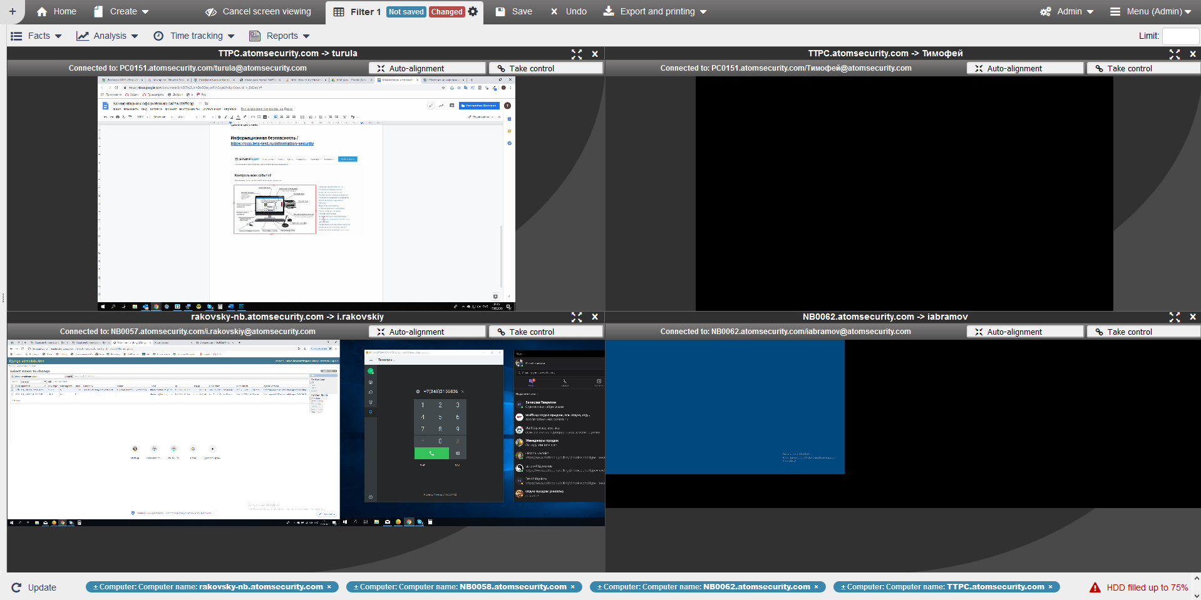1201x600 pixels.
Task: Expand the iabramov screen view to fullscreen
Action: pyautogui.click(x=1174, y=317)
